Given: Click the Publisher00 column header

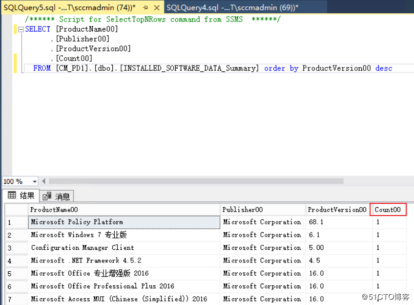Looking at the screenshot, I should pos(263,210).
